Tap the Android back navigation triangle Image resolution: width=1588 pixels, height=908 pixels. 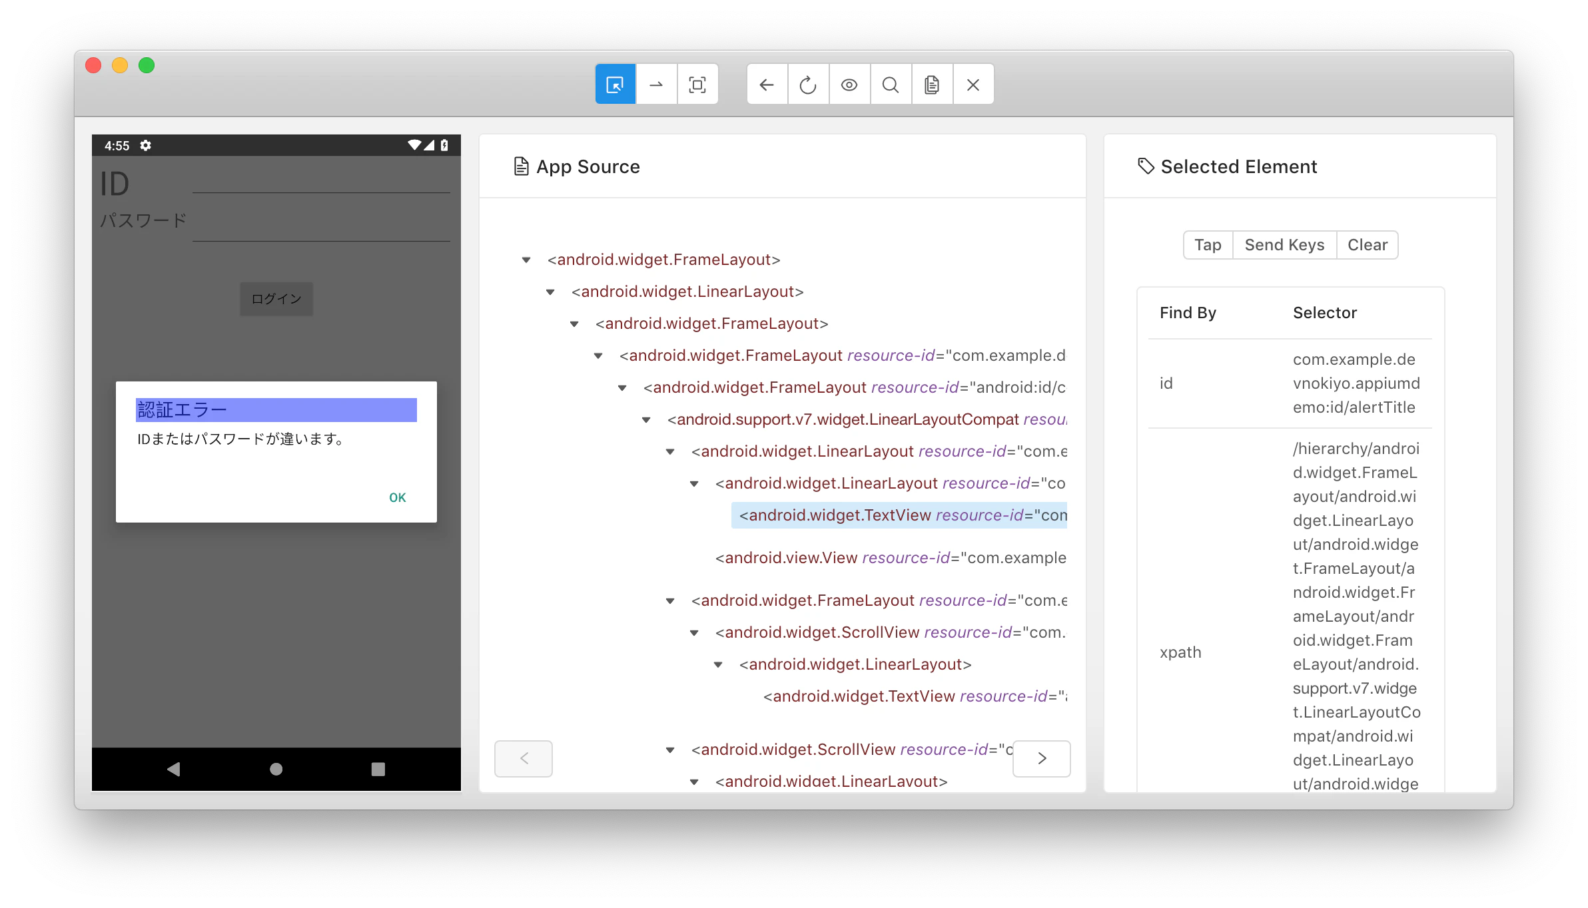(x=174, y=769)
